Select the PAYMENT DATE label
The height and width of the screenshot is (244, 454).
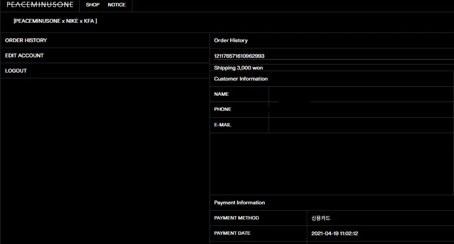click(232, 233)
